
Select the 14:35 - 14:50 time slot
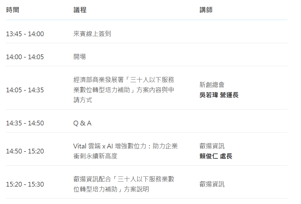tap(25, 123)
